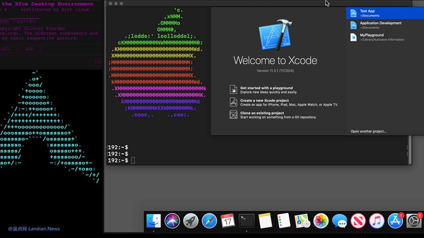Screen dimensions: 424x238
Task: Launch Siri from the Dock
Action: 172,221
